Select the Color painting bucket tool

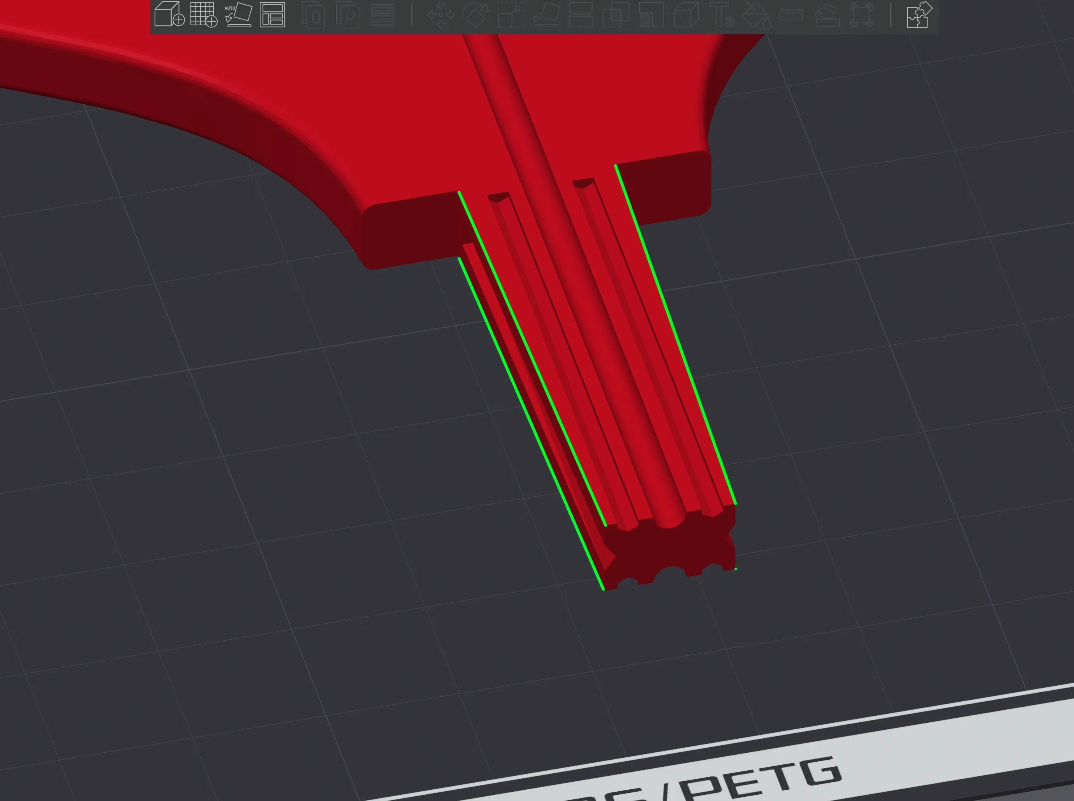(x=757, y=15)
